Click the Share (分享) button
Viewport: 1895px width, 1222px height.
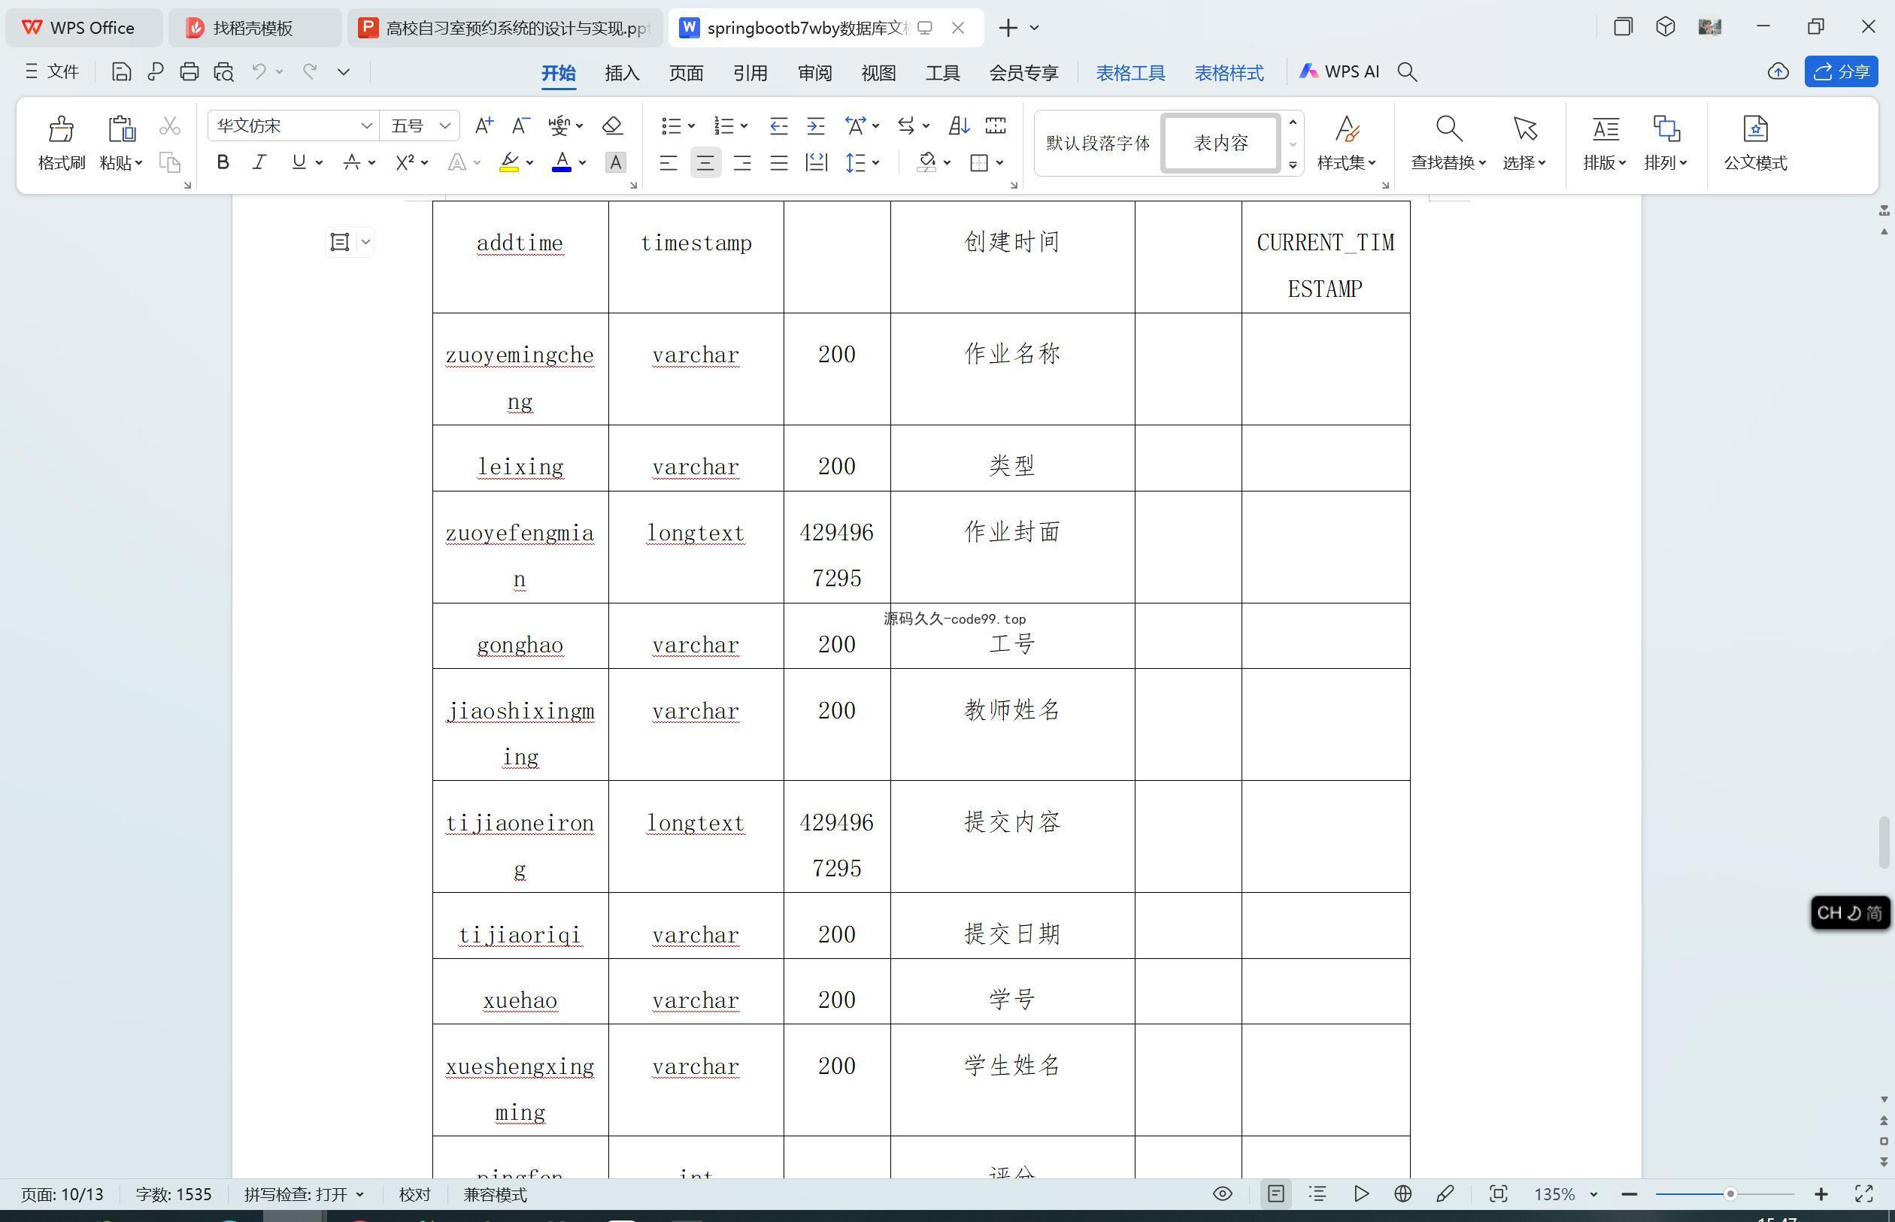point(1841,71)
